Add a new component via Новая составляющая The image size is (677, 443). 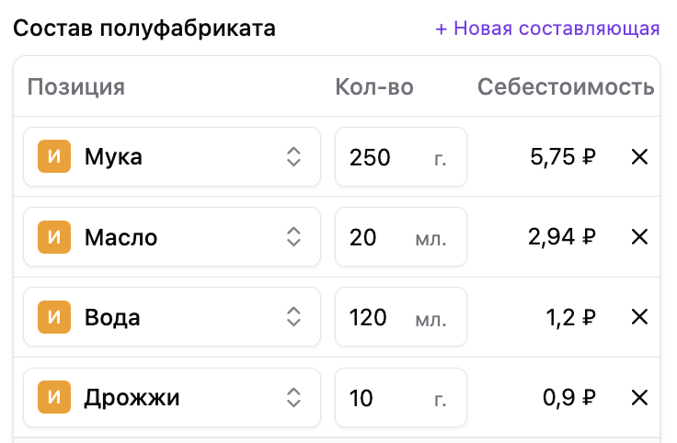[x=547, y=28]
